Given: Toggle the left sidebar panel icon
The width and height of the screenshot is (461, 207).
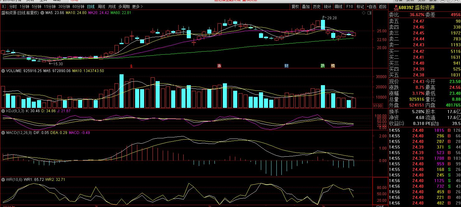Looking at the screenshot, I should coord(4,7).
